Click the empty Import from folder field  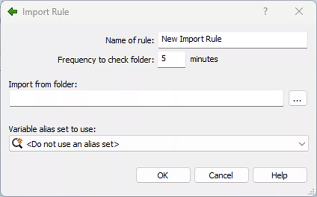pos(146,98)
